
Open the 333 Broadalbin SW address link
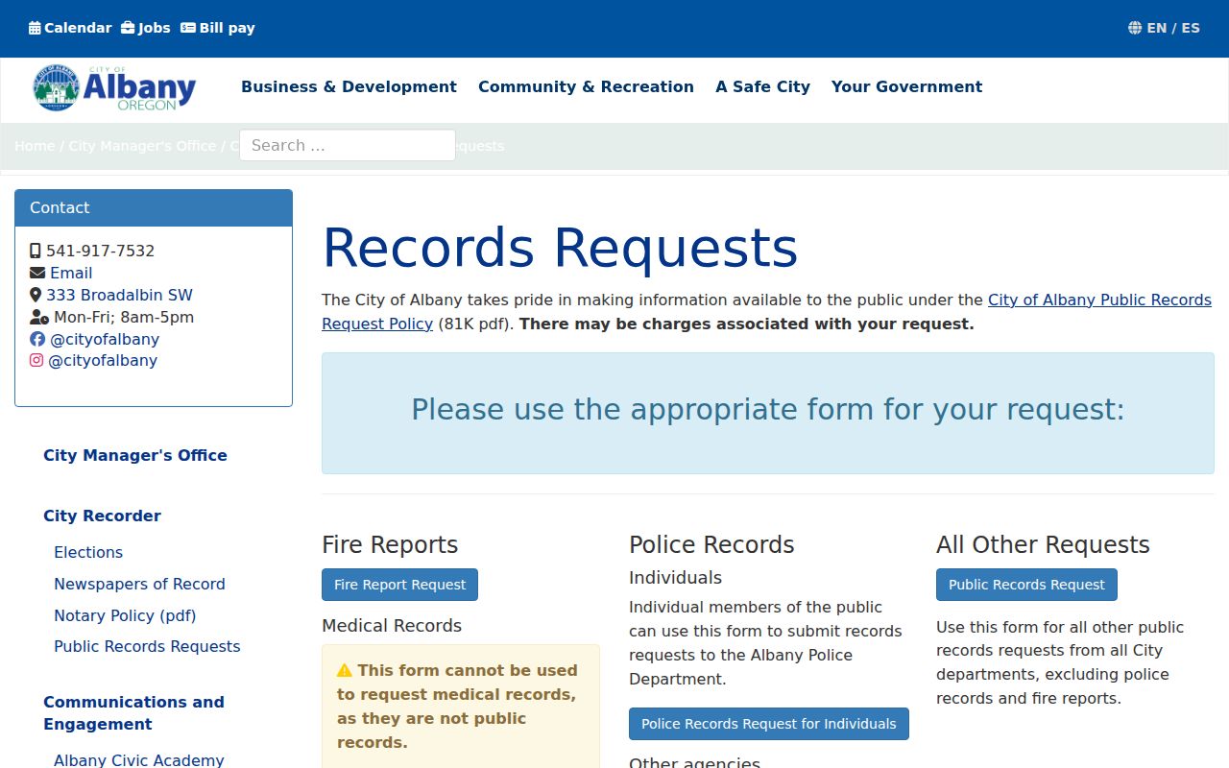pos(119,295)
